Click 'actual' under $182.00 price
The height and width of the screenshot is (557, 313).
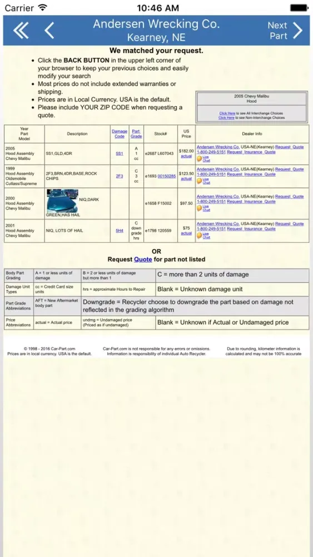pyautogui.click(x=186, y=157)
